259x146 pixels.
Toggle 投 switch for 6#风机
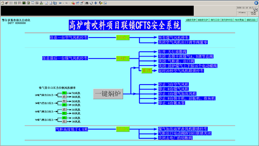click(64, 105)
